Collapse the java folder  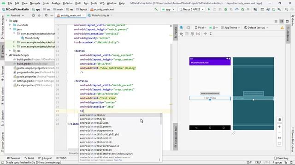(x=10, y=29)
